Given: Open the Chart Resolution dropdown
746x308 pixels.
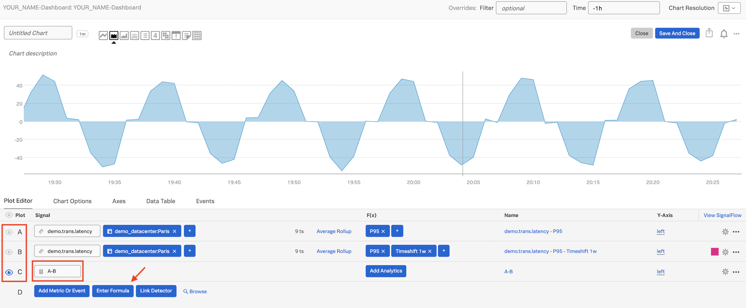Looking at the screenshot, I should [x=729, y=8].
